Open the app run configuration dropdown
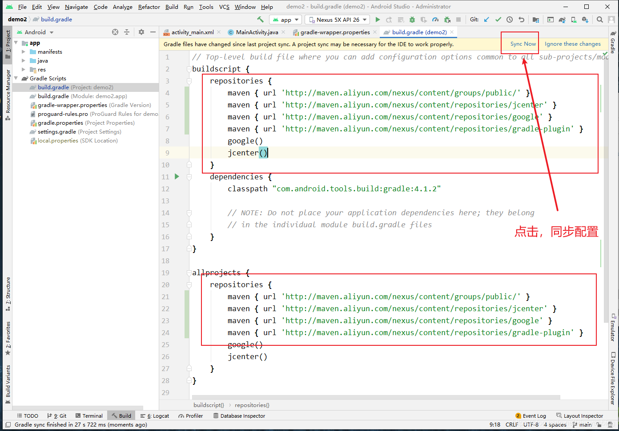Viewport: 619px width, 431px height. pos(285,20)
